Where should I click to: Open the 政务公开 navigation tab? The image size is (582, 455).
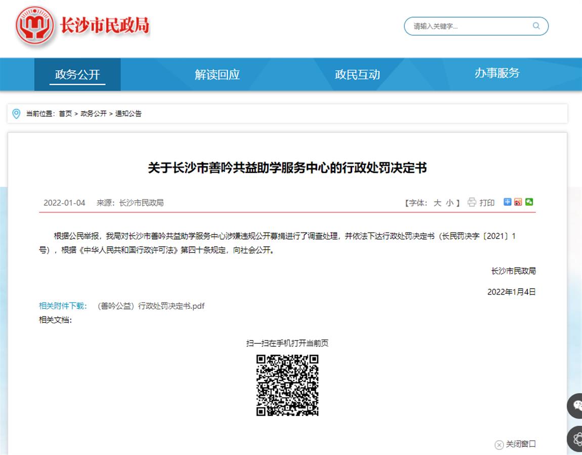pyautogui.click(x=77, y=74)
